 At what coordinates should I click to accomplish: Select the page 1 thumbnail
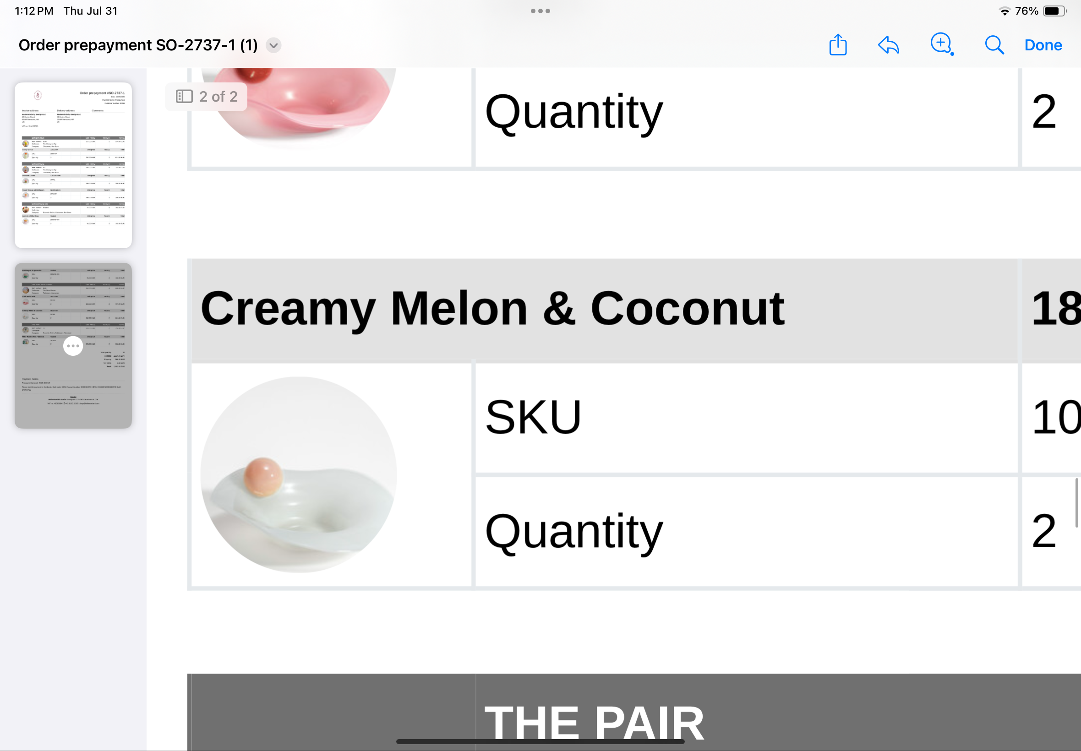(73, 165)
